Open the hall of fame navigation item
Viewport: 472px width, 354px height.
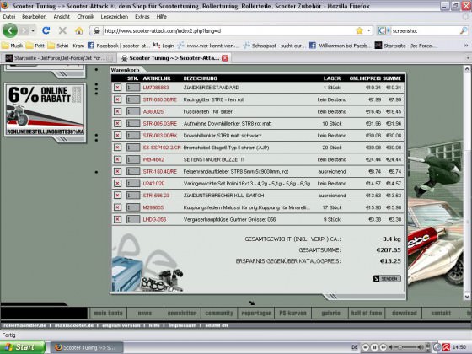[367, 313]
